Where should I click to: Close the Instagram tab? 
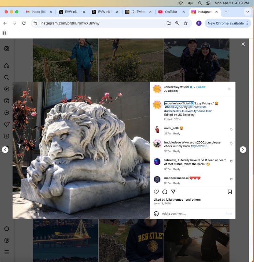(217, 12)
